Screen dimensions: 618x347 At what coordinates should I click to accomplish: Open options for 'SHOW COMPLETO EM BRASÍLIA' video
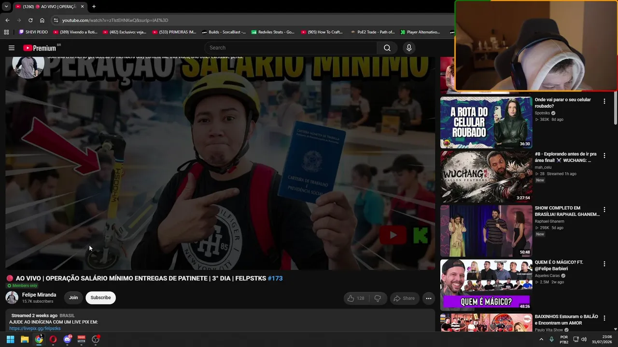click(604, 210)
